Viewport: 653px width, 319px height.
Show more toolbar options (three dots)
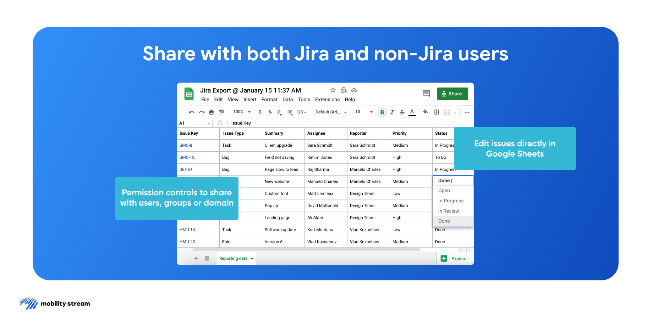point(467,112)
